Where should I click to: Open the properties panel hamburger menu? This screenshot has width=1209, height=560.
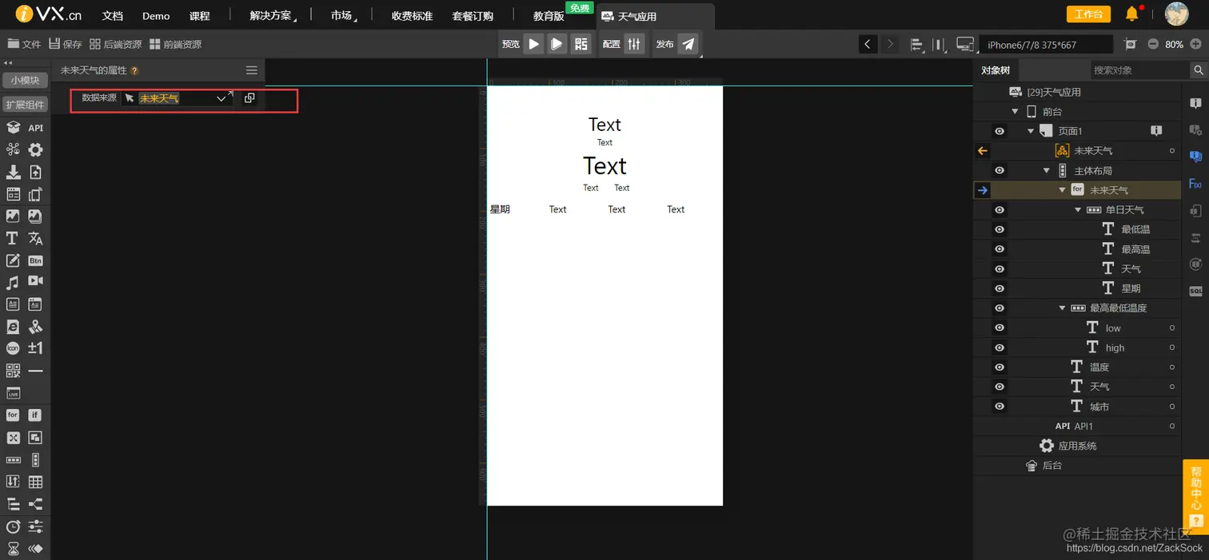(x=251, y=70)
